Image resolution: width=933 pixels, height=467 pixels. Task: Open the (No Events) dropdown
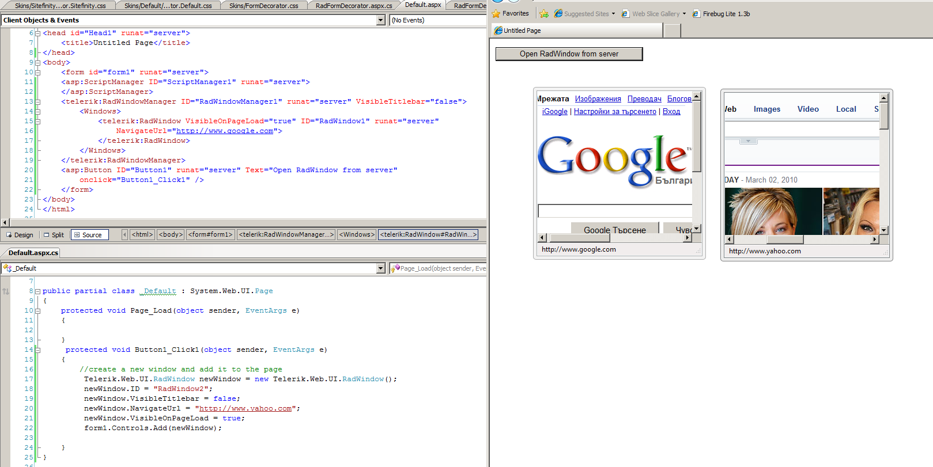pos(438,20)
